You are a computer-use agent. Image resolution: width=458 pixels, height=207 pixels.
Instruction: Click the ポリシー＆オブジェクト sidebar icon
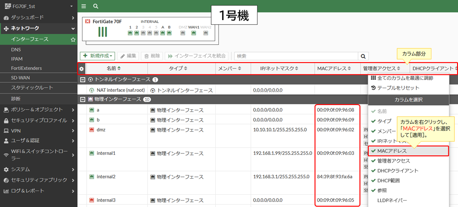pyautogui.click(x=6, y=110)
